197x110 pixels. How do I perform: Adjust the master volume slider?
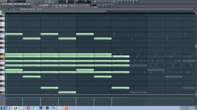point(35,4)
